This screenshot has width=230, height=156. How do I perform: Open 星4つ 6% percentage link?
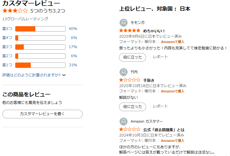[x=74, y=38]
